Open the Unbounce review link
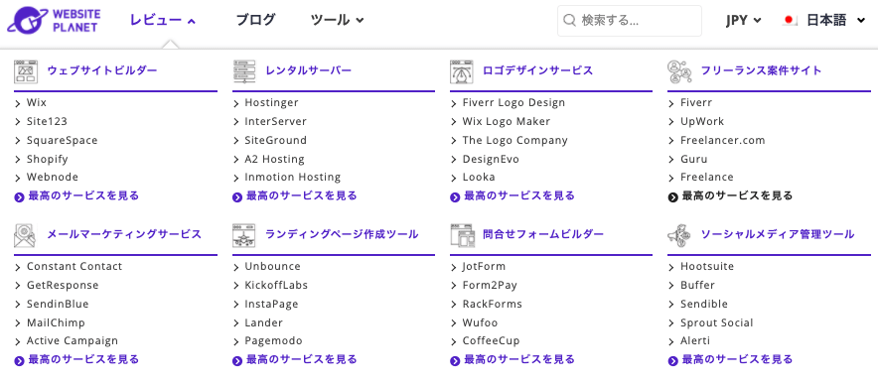Image resolution: width=878 pixels, height=383 pixels. [x=272, y=266]
